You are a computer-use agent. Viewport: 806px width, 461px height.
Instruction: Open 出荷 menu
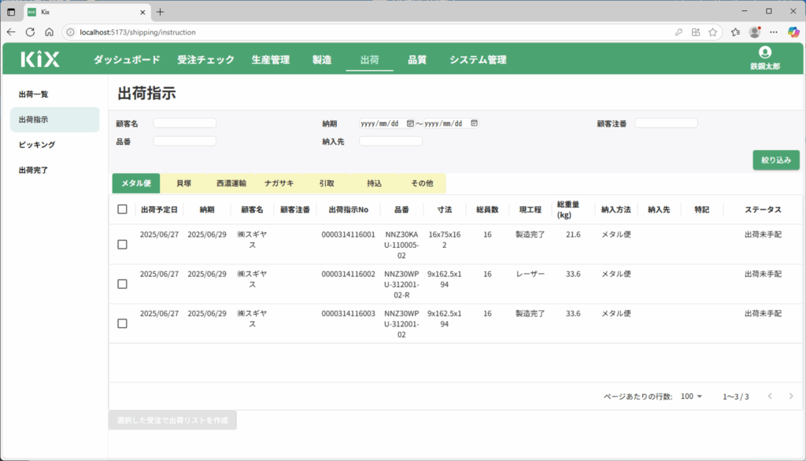(370, 60)
